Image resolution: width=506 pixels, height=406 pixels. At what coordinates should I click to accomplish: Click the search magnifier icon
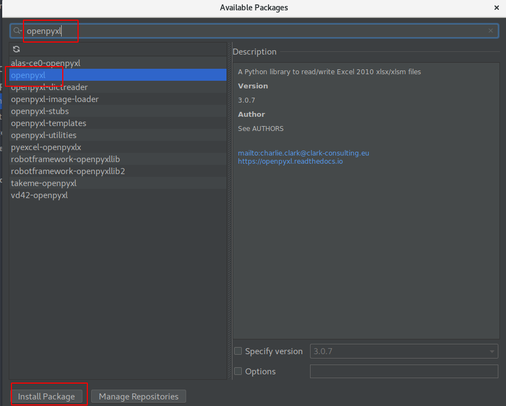coord(17,31)
